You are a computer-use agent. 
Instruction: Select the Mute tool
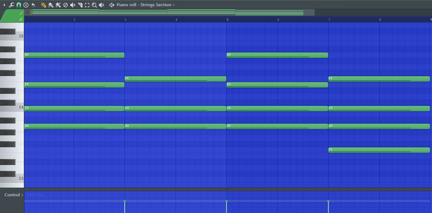pos(73,5)
